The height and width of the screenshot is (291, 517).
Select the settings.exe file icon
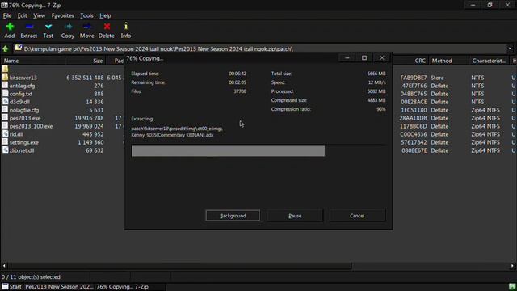5,142
